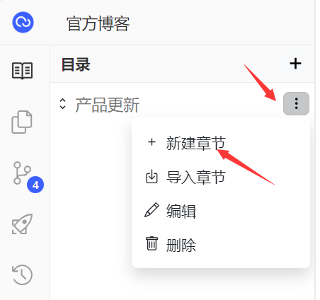Screen dimensions: 320x300
Task: Click the 官方博客 title text
Action: (98, 23)
